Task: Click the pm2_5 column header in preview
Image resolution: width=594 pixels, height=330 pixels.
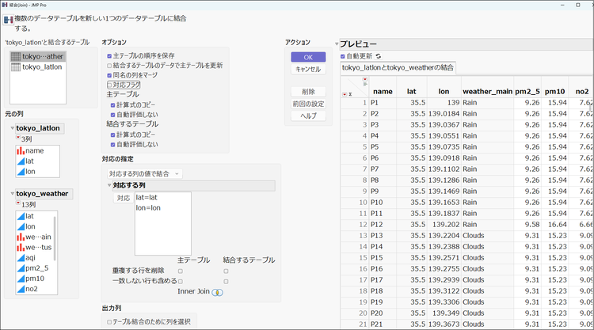Action: 527,92
